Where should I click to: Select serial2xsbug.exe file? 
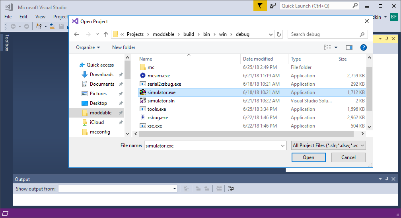tap(252, 84)
